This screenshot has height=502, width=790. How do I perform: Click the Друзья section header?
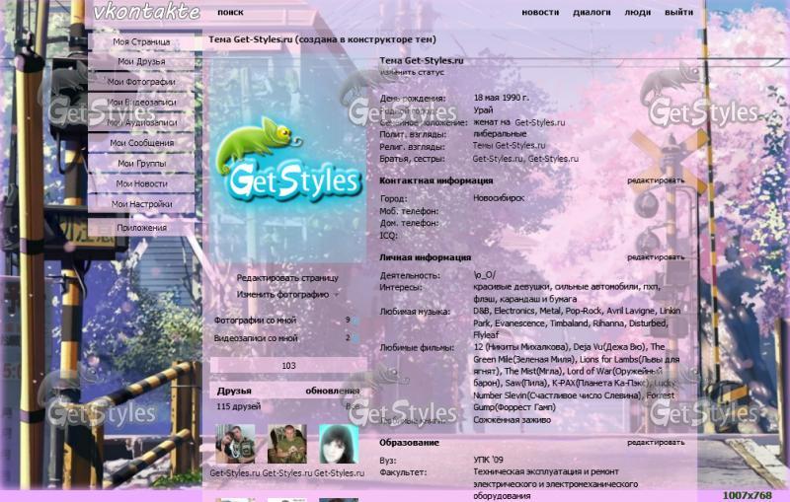[234, 391]
